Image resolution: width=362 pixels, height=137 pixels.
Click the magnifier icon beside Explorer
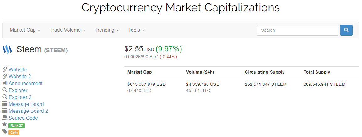5,90
